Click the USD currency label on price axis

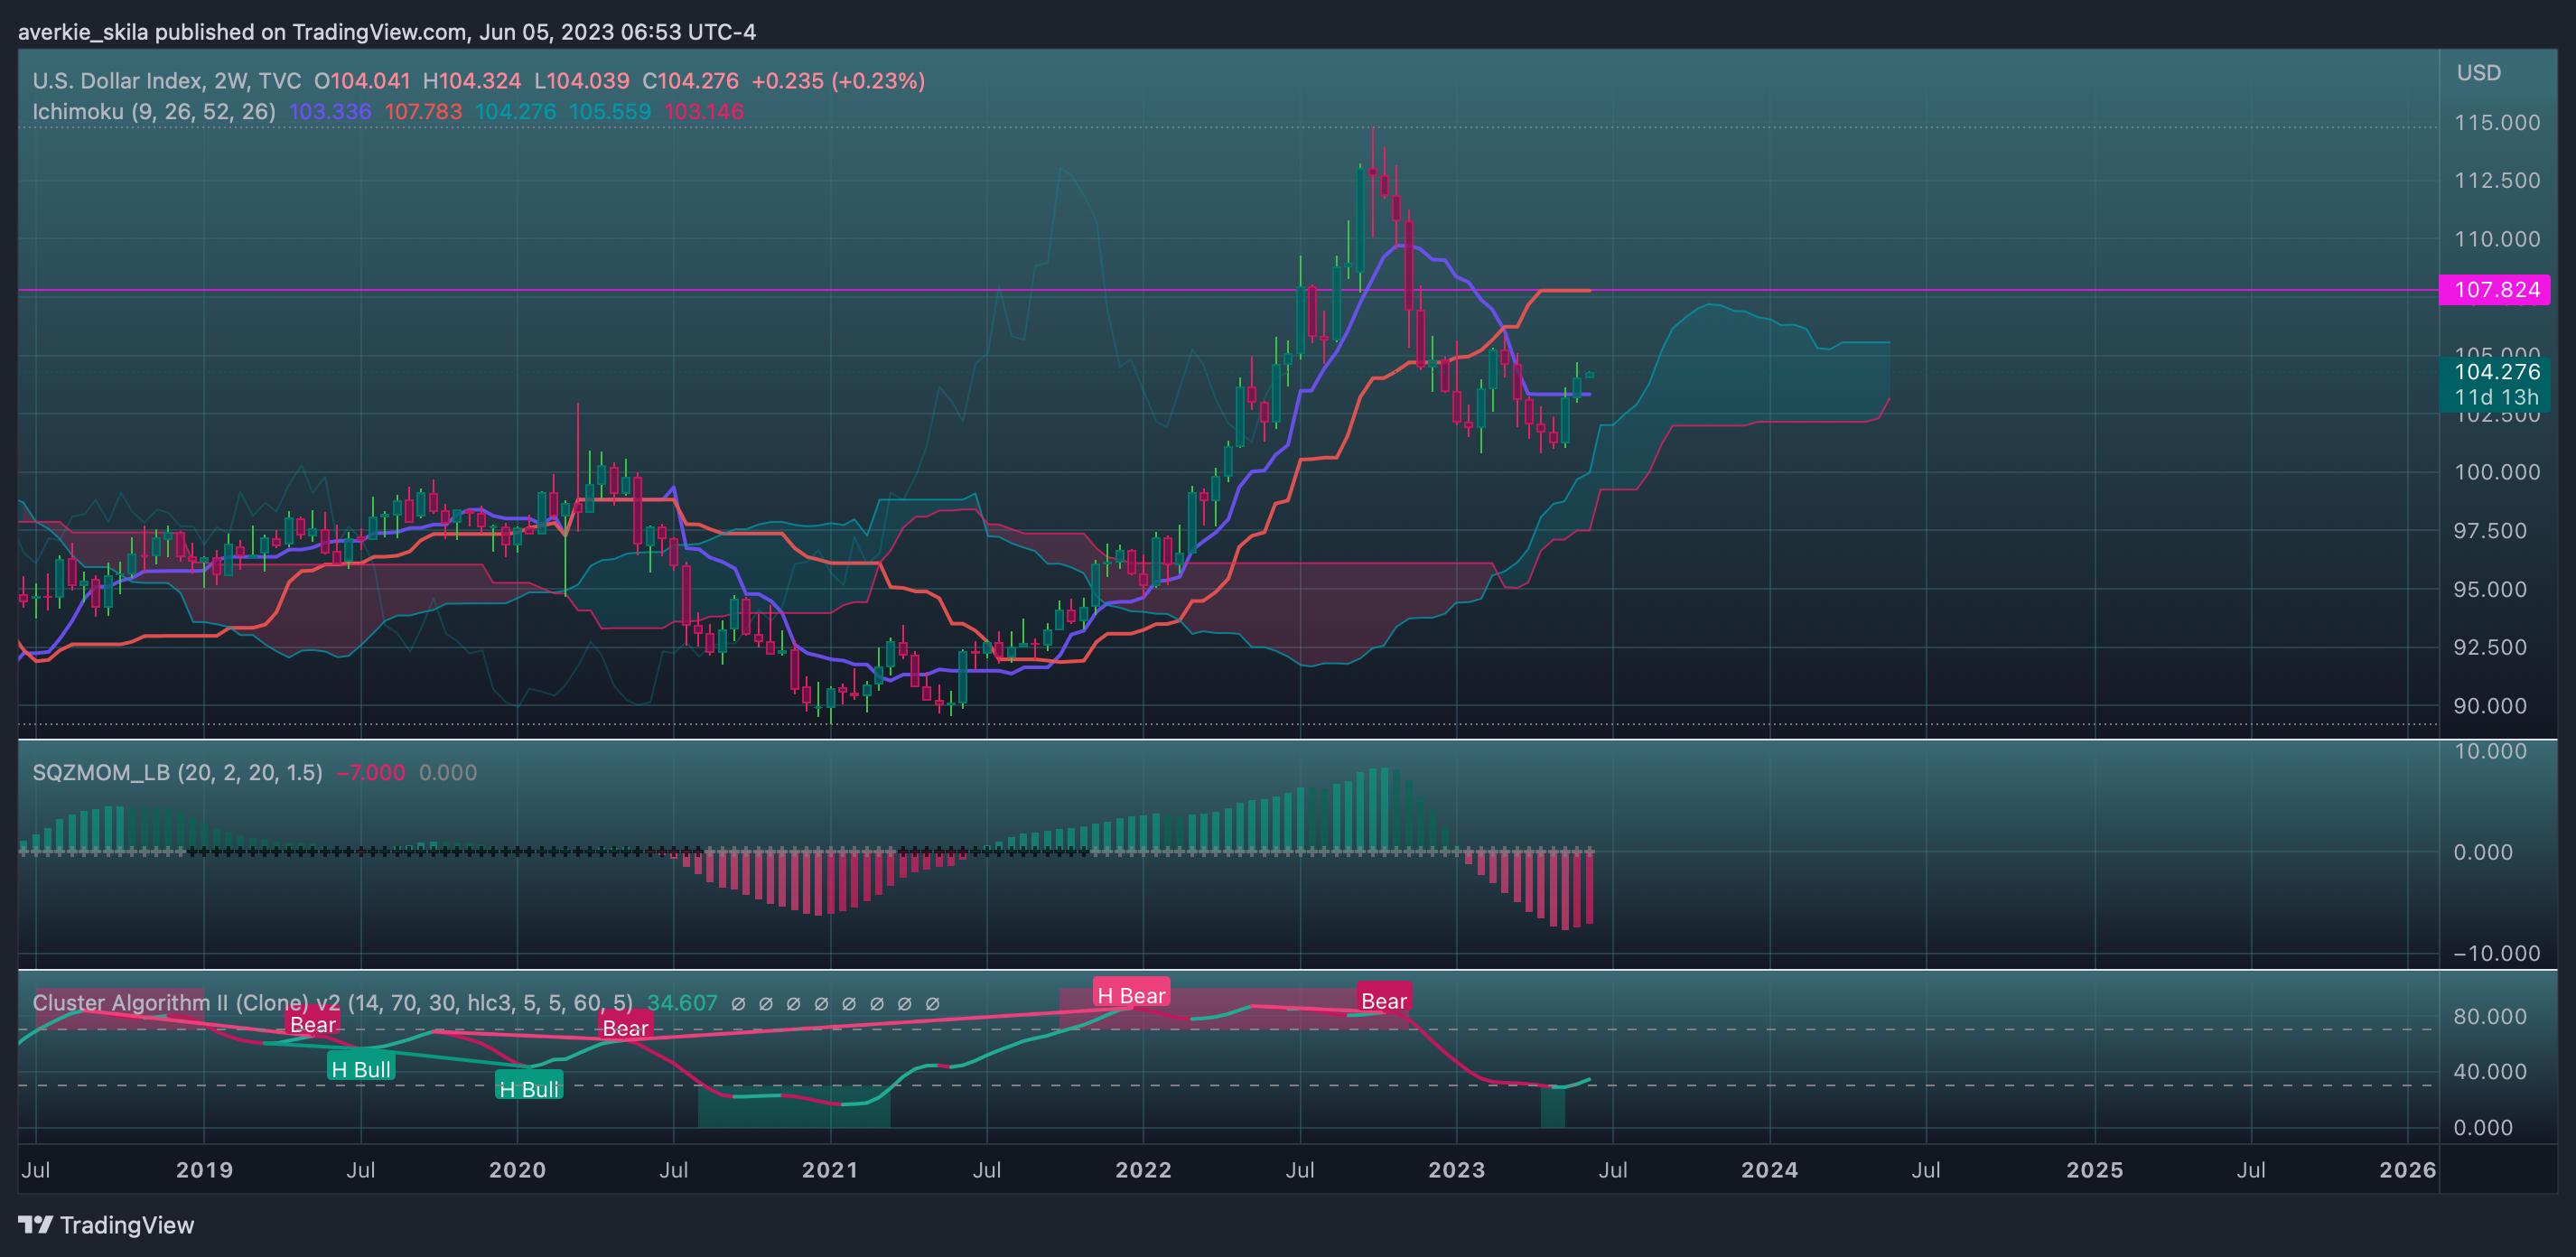click(x=2479, y=73)
